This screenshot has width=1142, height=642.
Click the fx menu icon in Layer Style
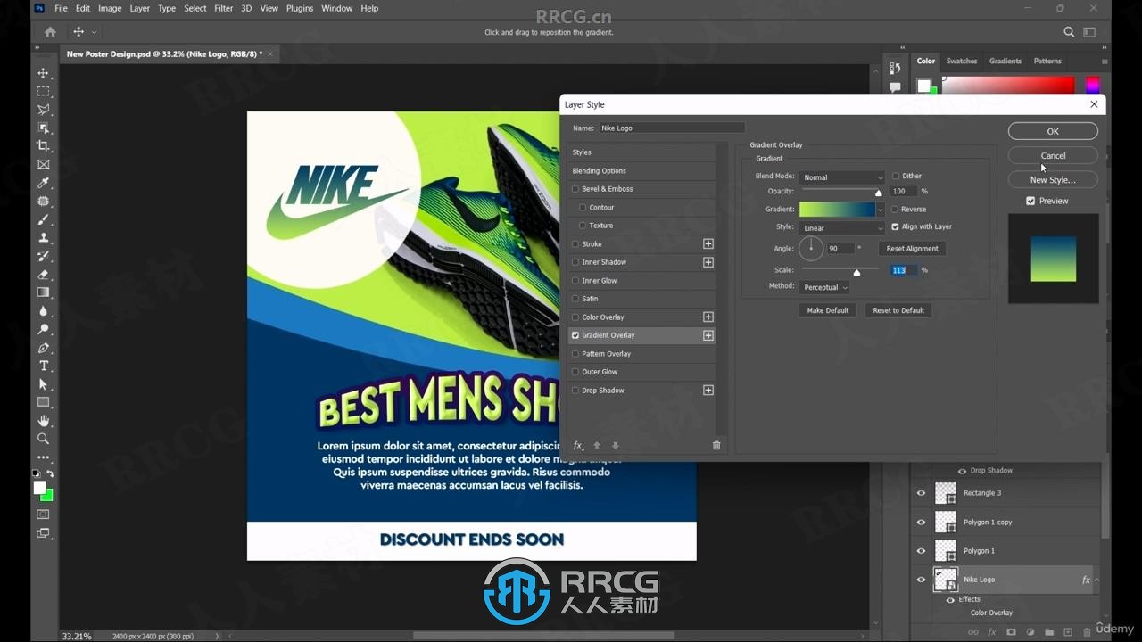click(x=577, y=446)
